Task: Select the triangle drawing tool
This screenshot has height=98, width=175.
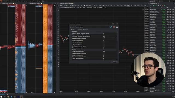Action: (x=58, y=35)
